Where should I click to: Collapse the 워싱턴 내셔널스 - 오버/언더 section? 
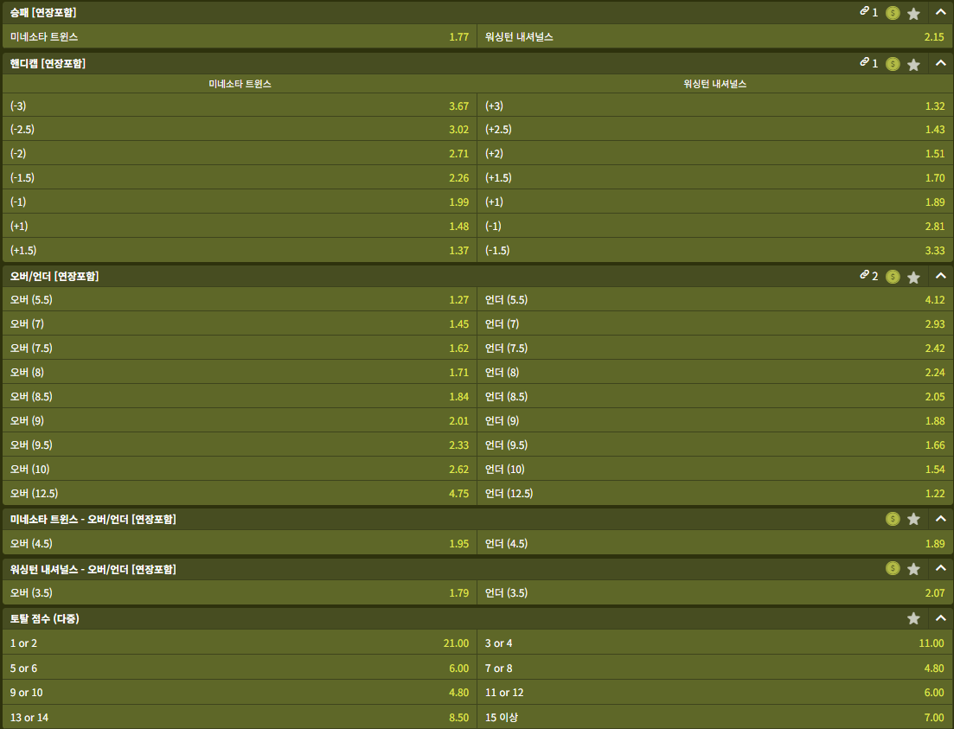(941, 568)
